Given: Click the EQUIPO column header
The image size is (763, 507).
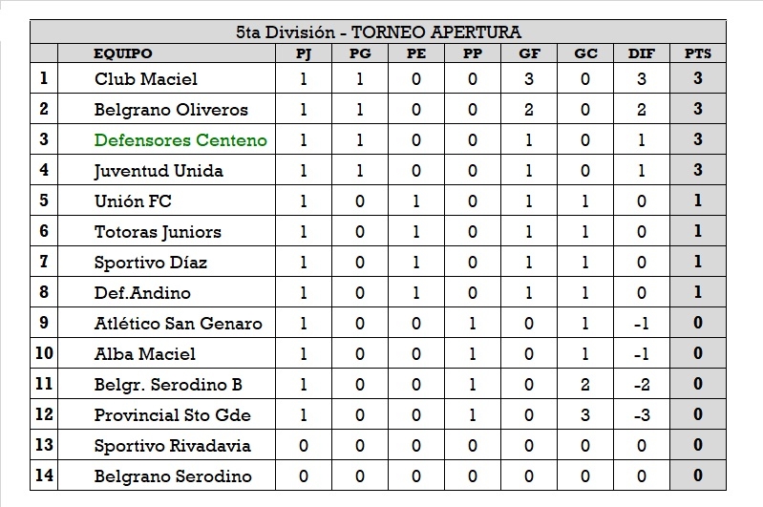Looking at the screenshot, I should [122, 53].
